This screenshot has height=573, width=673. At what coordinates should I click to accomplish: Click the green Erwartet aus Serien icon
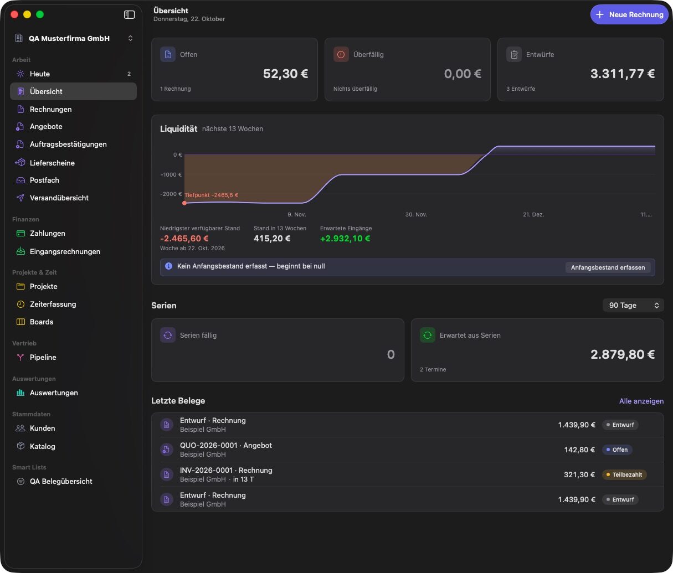pos(428,335)
